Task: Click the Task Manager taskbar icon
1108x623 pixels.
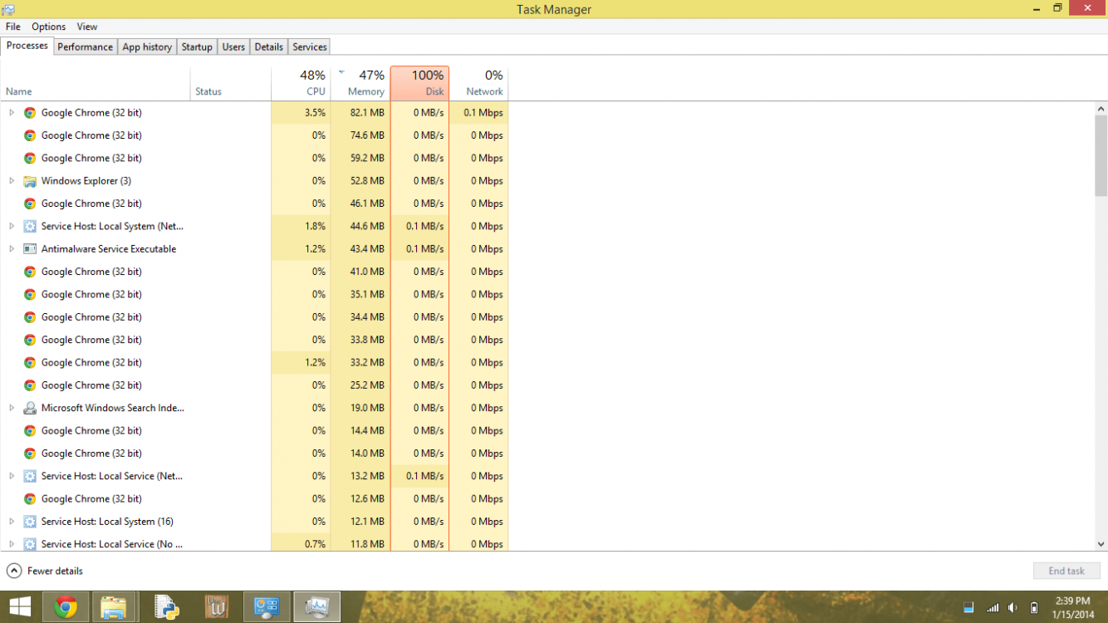Action: pos(316,607)
